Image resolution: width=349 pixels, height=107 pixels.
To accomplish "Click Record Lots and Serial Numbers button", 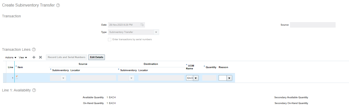I will click(67, 57).
